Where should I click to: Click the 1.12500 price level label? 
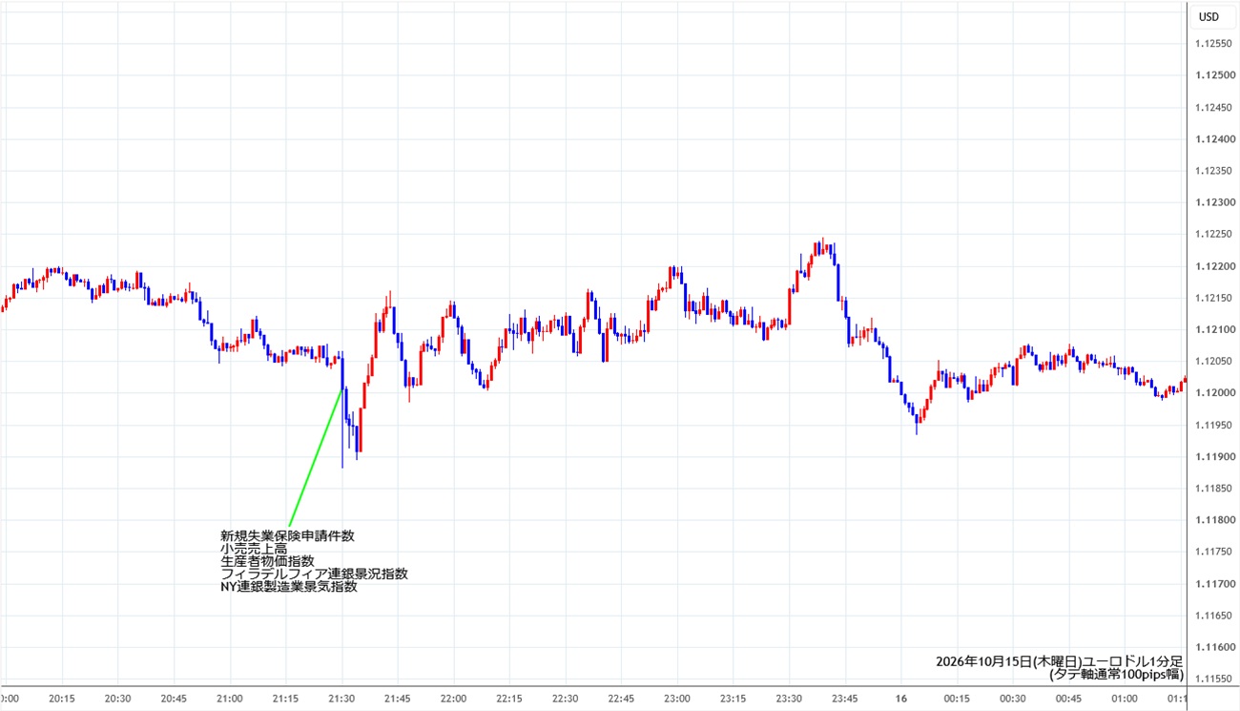[1213, 75]
